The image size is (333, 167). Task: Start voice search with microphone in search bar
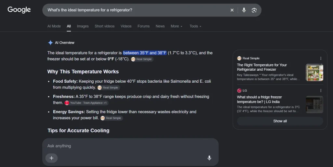244,10
